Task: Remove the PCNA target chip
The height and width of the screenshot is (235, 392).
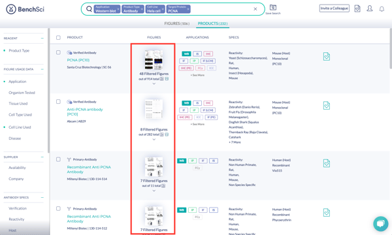Action: point(188,9)
